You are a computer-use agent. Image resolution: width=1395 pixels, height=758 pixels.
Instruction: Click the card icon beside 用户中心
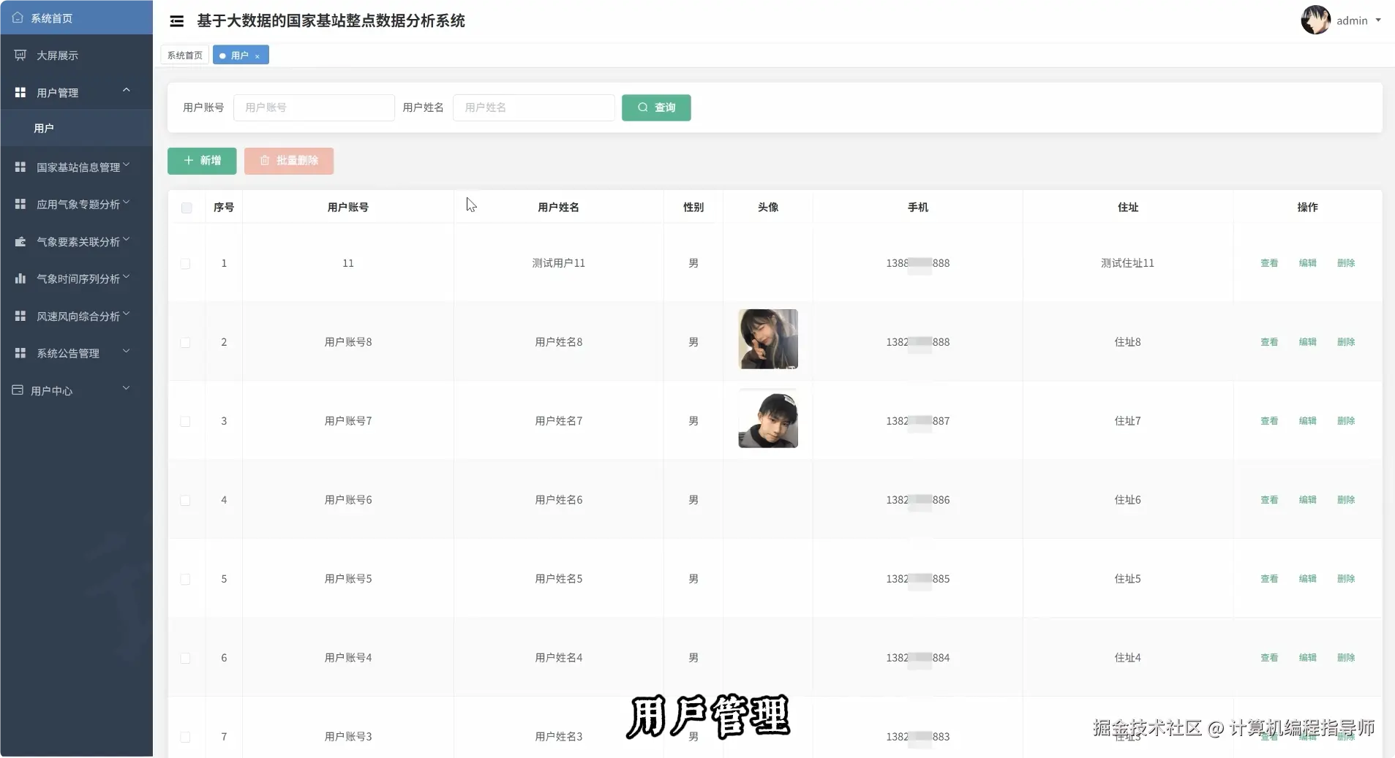click(x=18, y=390)
